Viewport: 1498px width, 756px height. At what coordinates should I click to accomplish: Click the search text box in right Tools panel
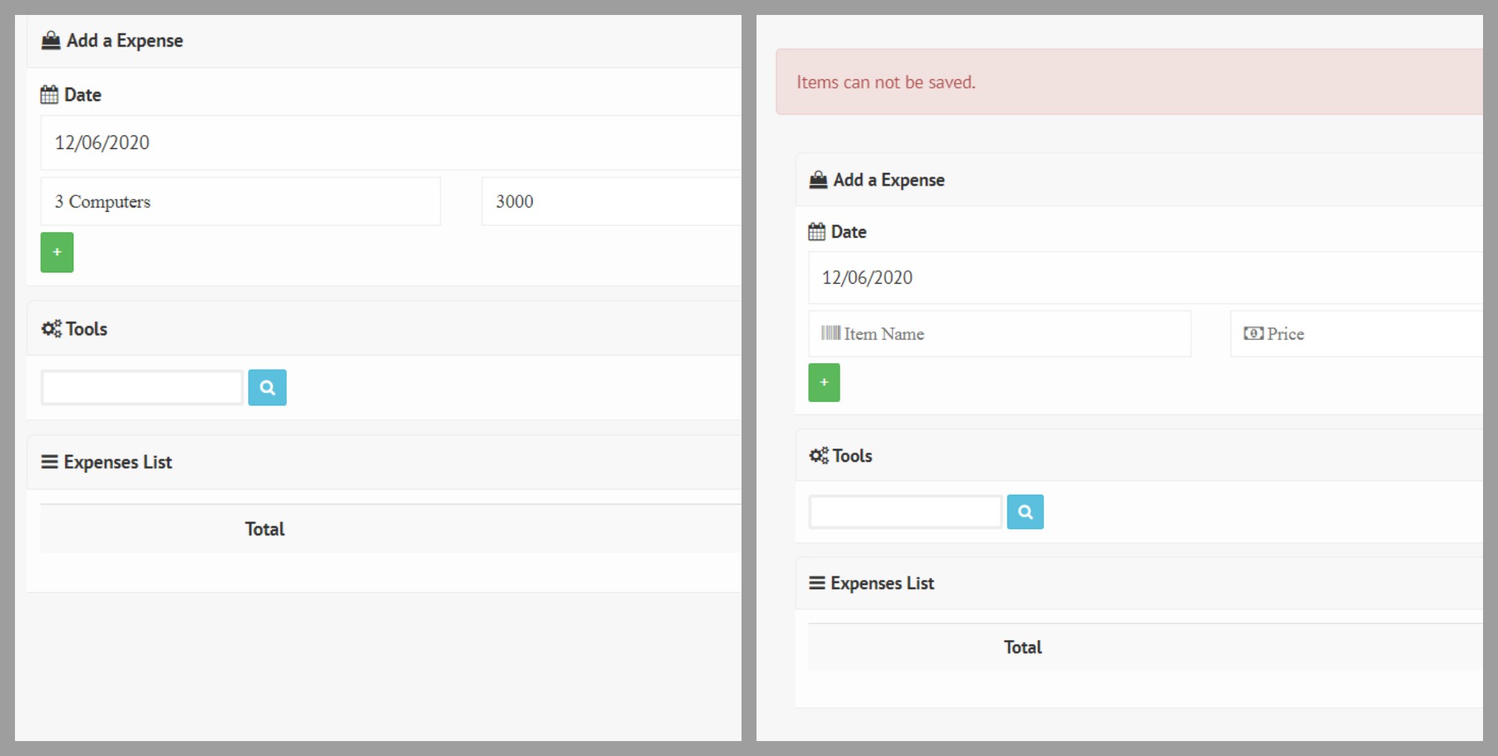(x=906, y=512)
